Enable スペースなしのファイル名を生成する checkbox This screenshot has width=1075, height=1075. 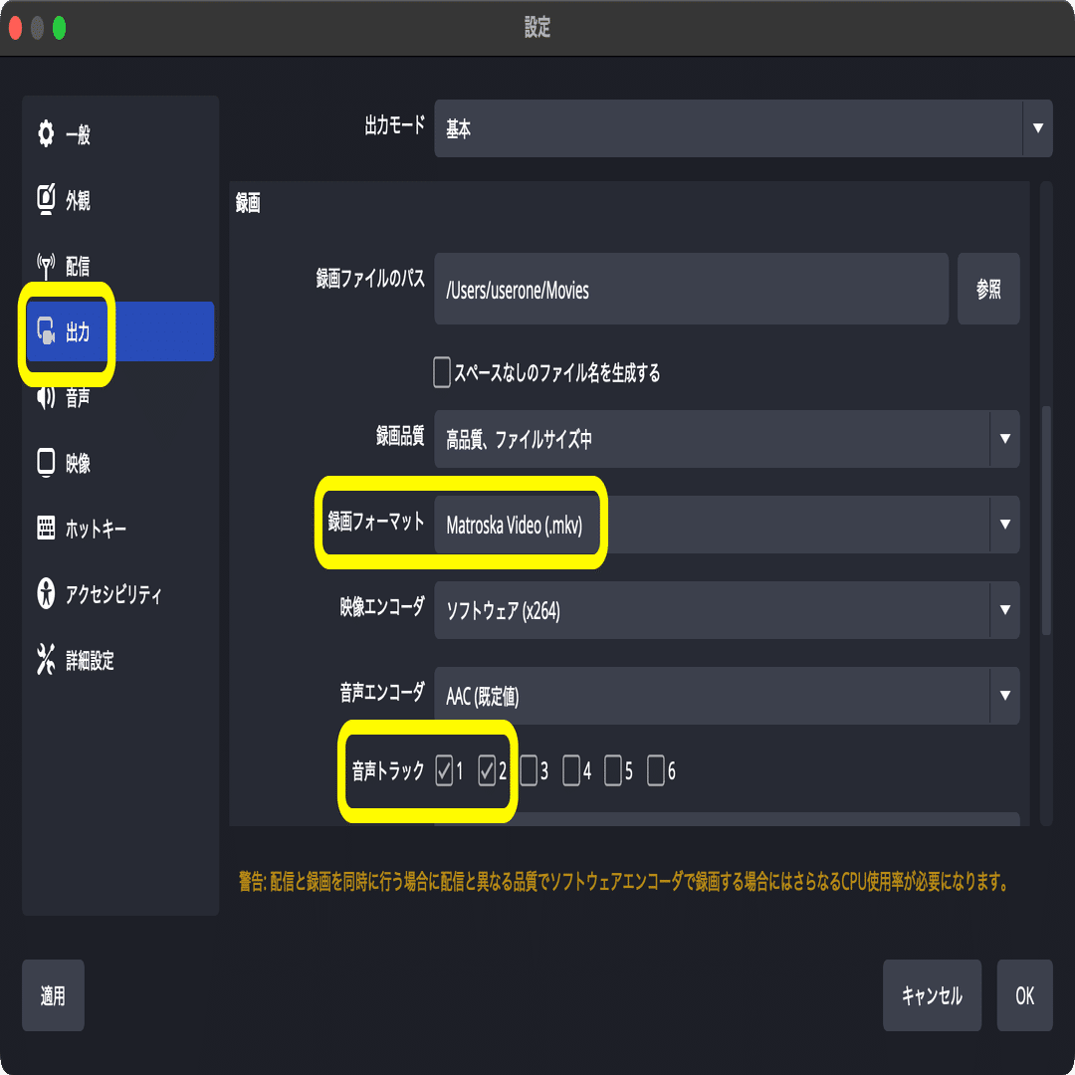[442, 372]
